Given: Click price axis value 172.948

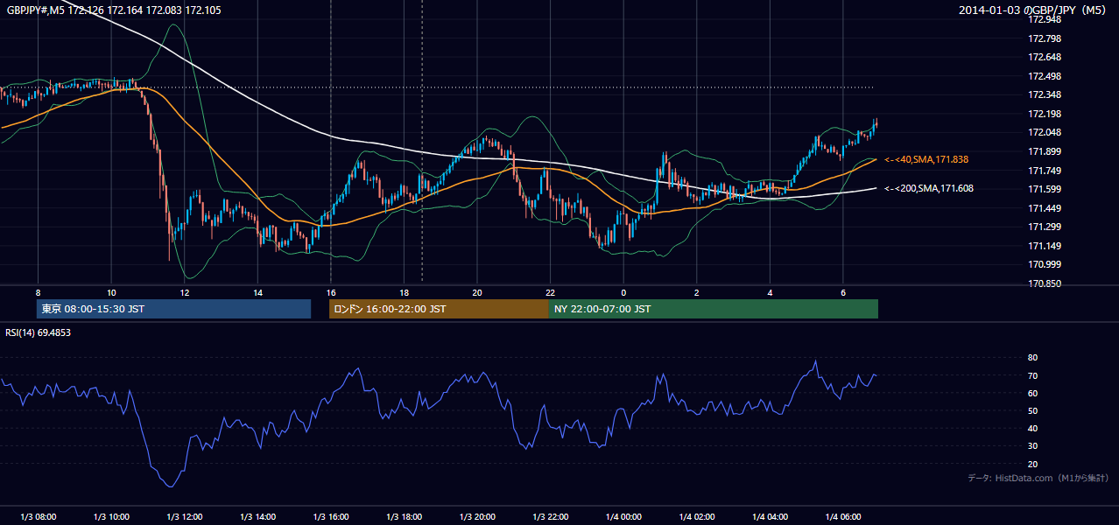Looking at the screenshot, I should pyautogui.click(x=1045, y=19).
